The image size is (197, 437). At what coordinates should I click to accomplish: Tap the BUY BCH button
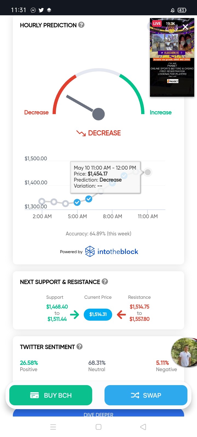point(51,395)
